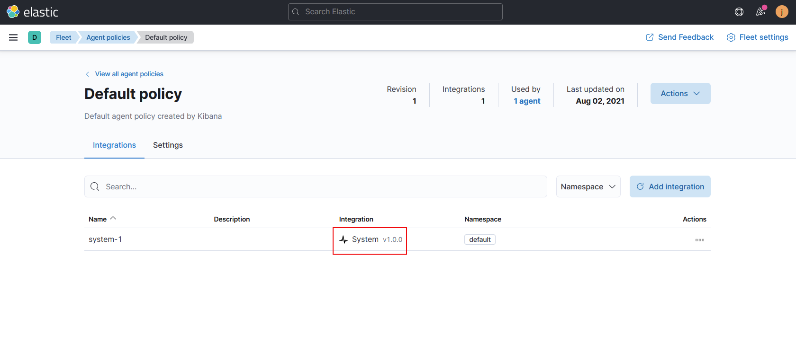Viewport: 796px width, 355px height.
Task: Expand the Namespace filter dropdown
Action: click(x=588, y=186)
